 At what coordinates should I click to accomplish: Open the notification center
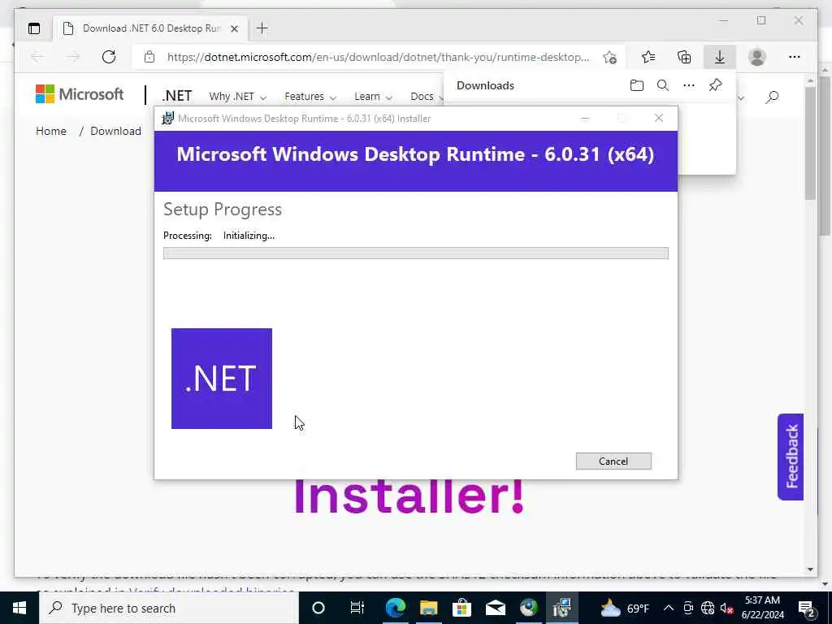coord(807,608)
